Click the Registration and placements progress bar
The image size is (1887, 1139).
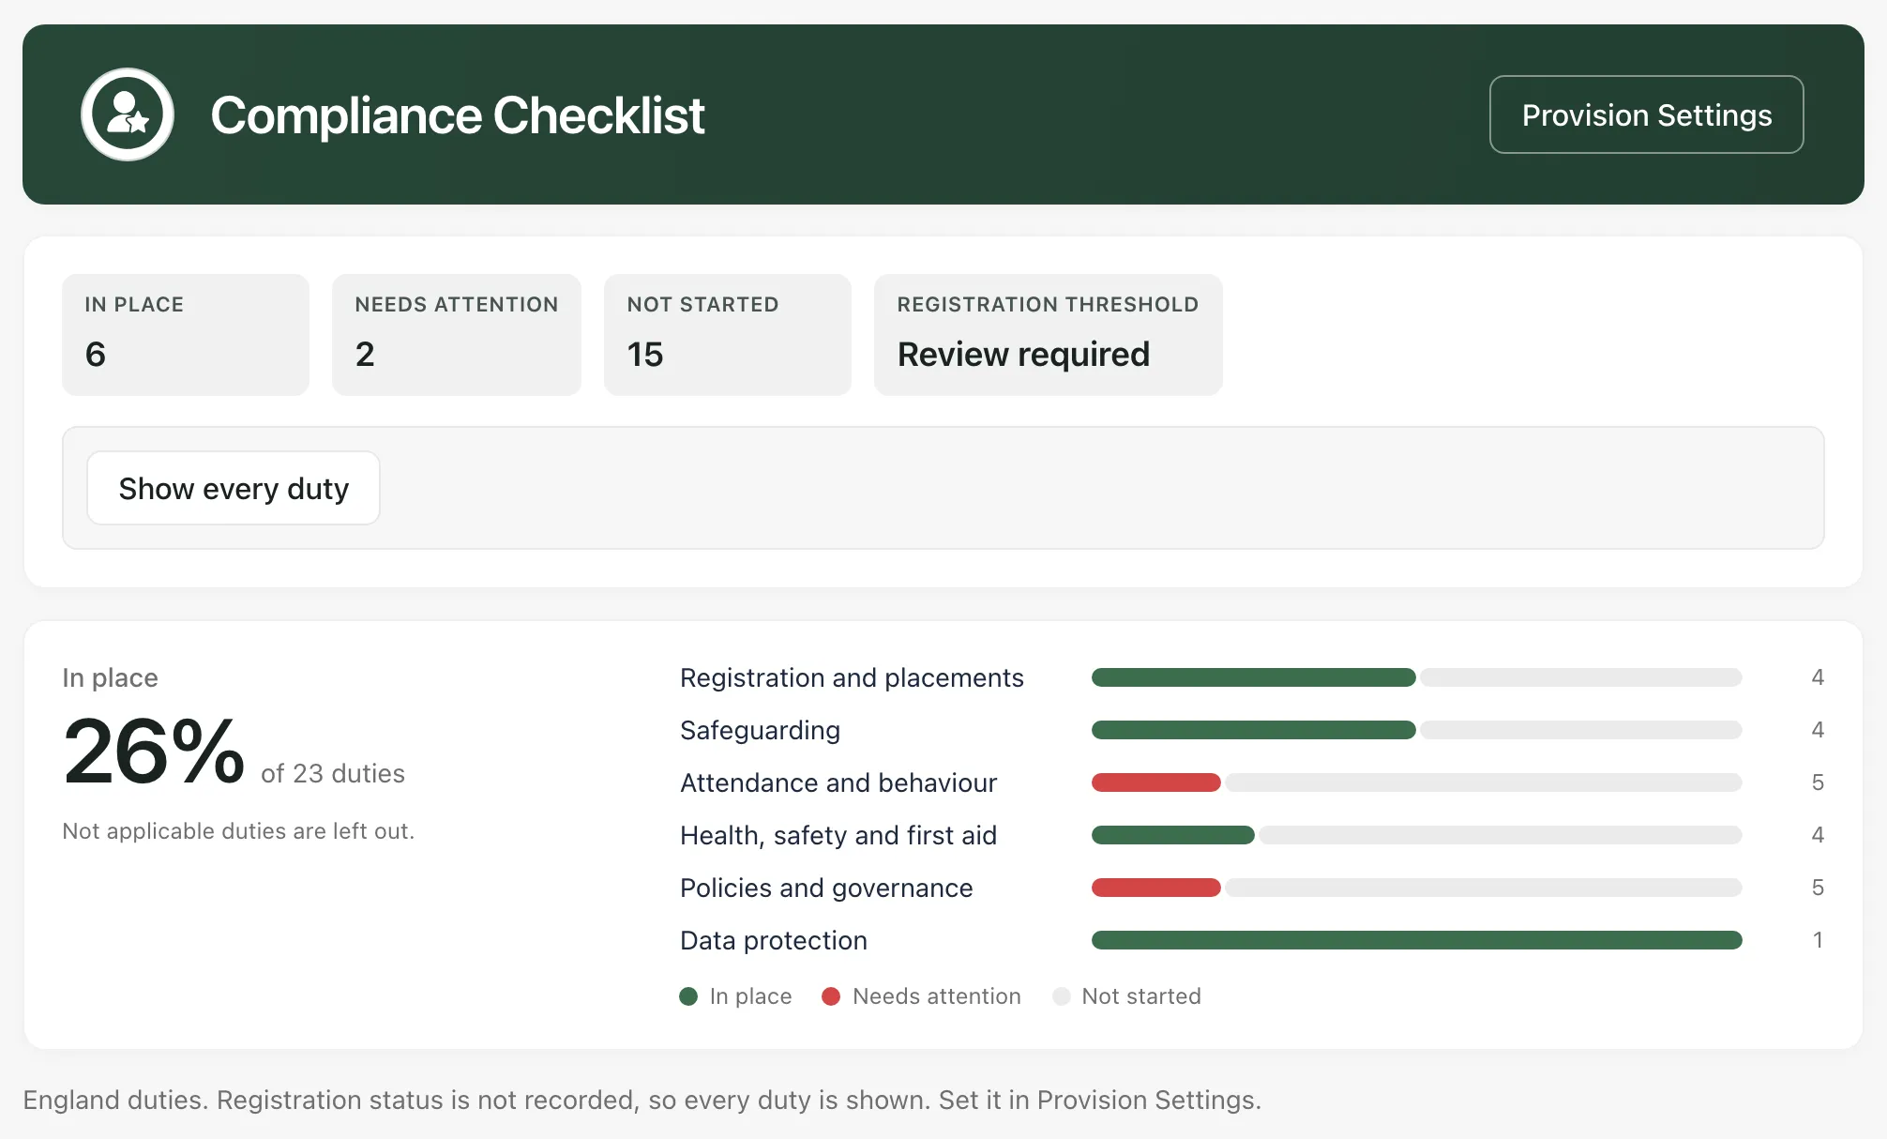(1416, 677)
